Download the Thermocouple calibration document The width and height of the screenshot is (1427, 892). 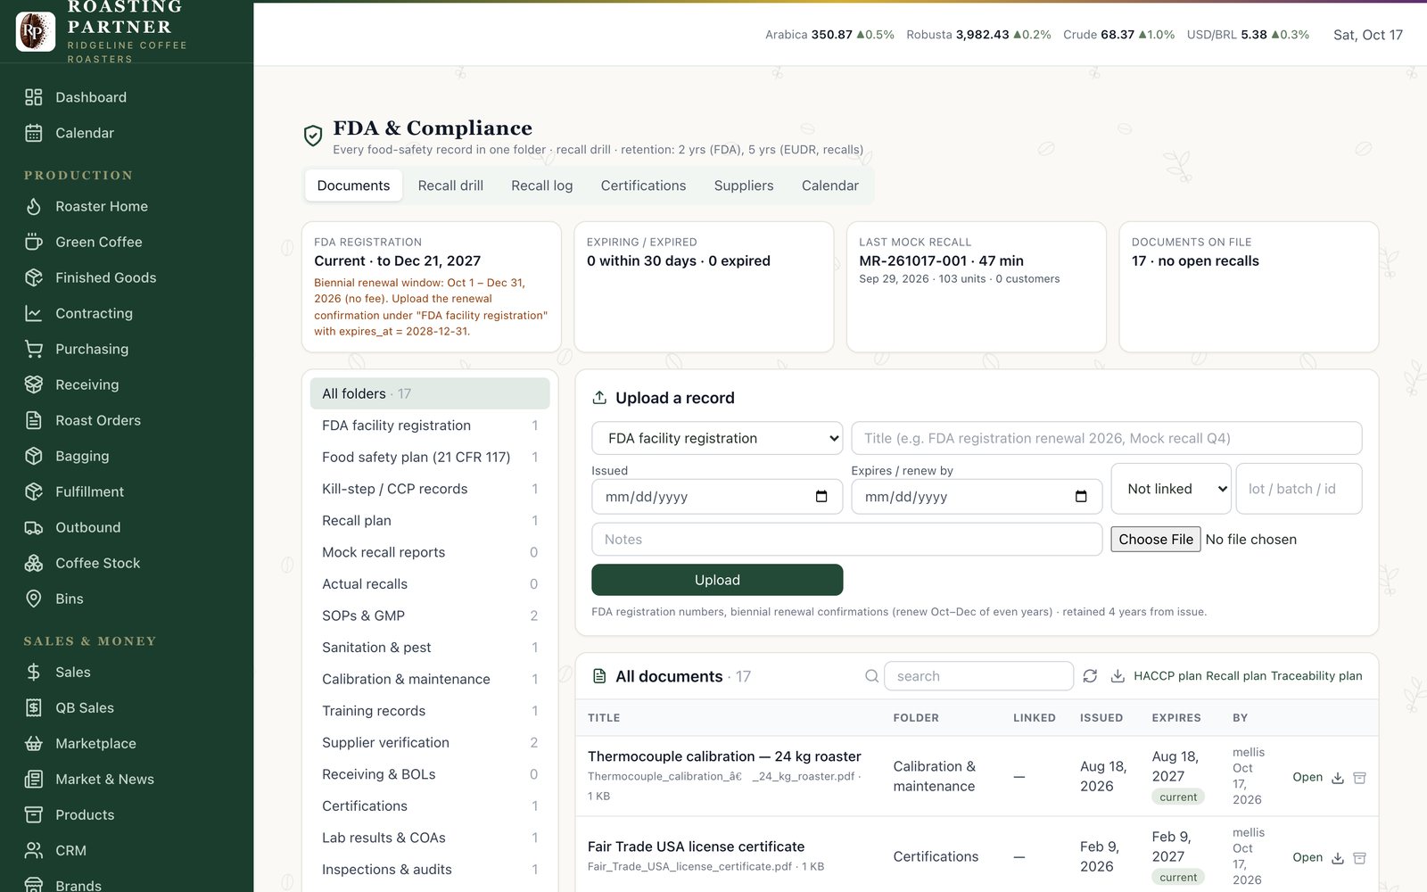tap(1338, 778)
